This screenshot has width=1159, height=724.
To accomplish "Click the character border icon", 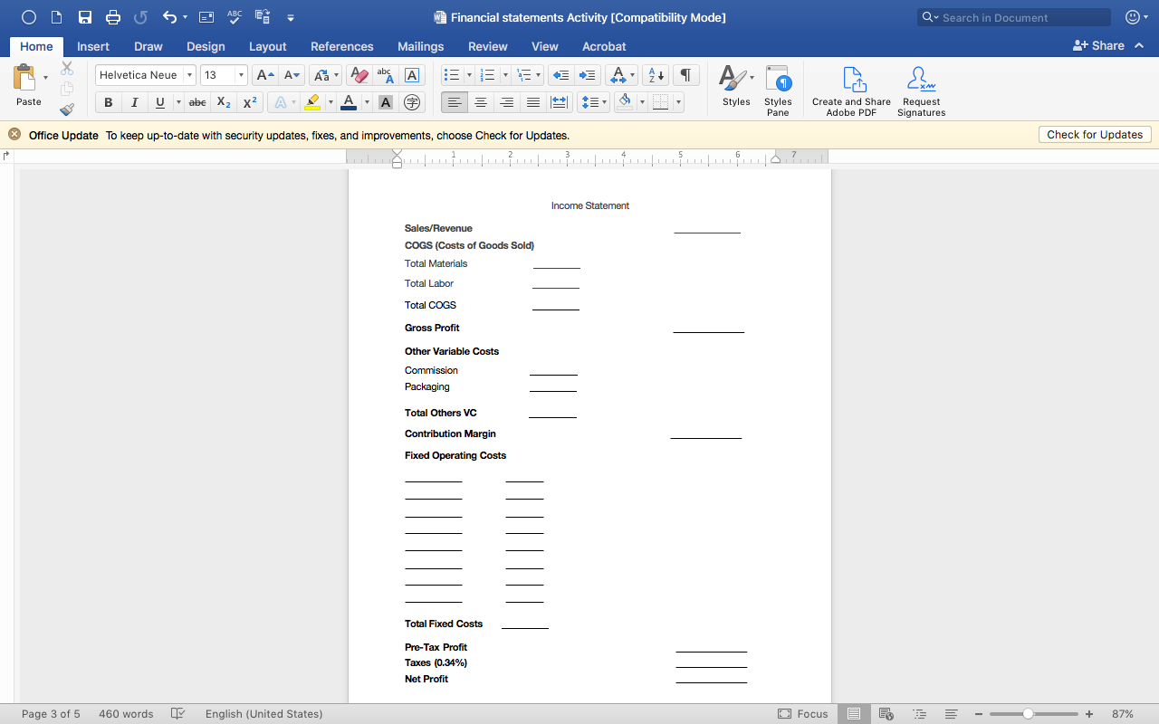I will pos(412,75).
